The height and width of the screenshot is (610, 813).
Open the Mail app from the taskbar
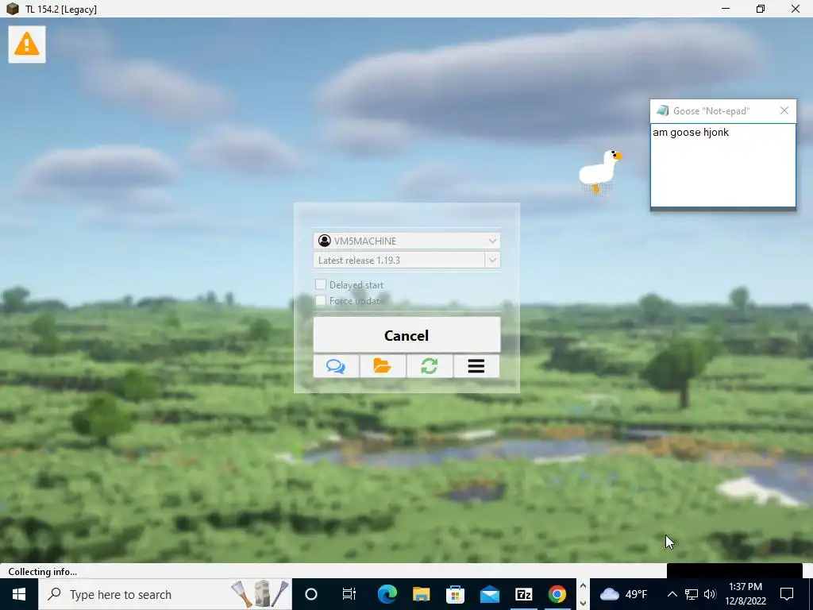pos(489,594)
